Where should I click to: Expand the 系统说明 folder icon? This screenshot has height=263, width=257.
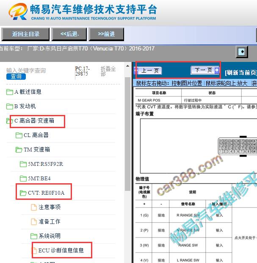pyautogui.click(x=34, y=236)
